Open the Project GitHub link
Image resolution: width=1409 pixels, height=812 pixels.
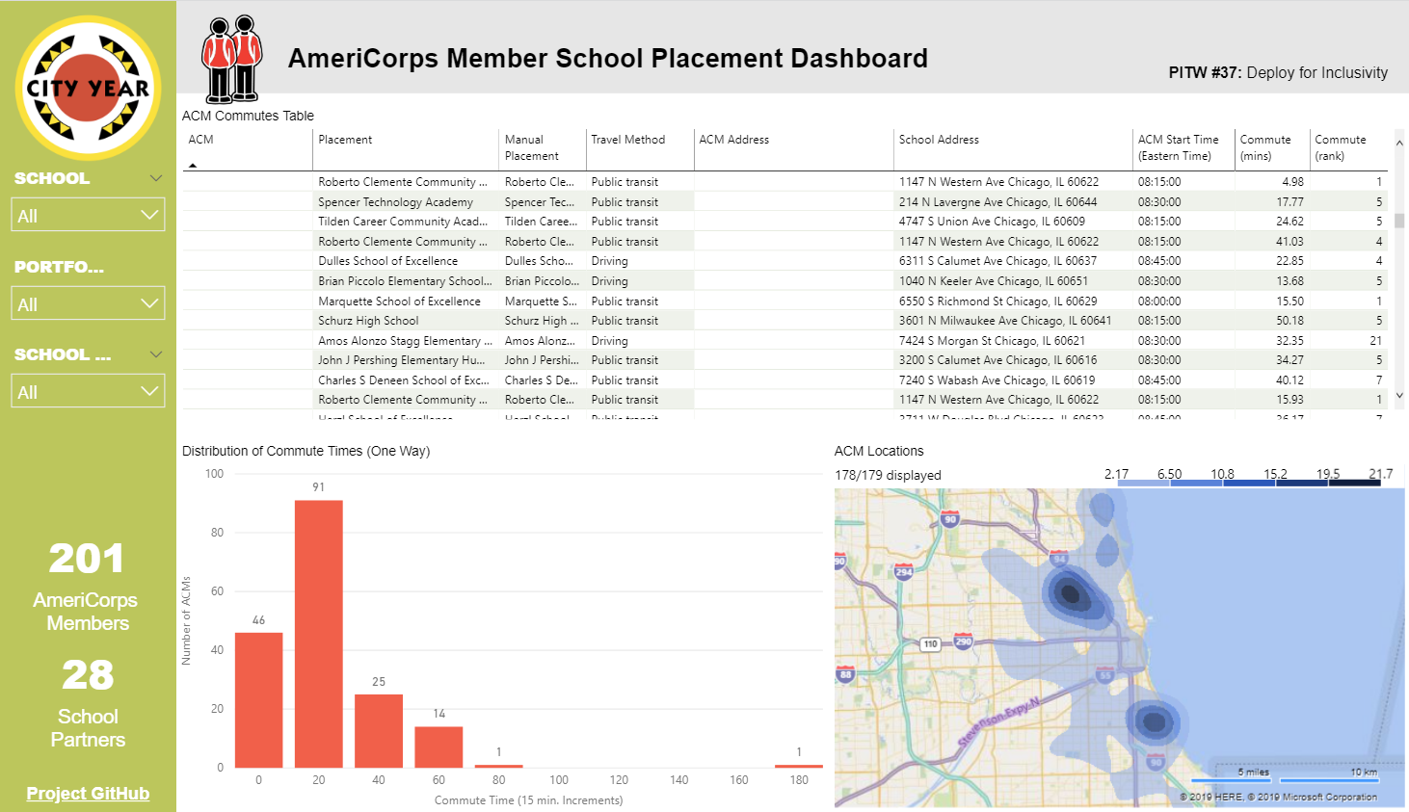88,794
